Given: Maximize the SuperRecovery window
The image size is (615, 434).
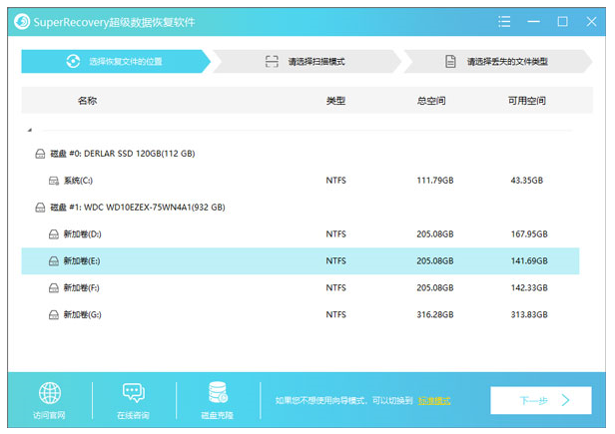Looking at the screenshot, I should click(562, 22).
